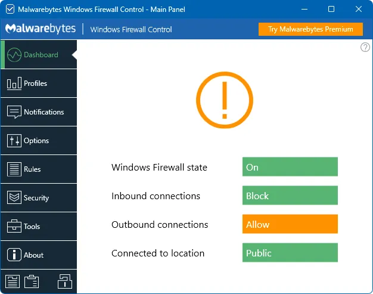Click the green On firewall state box
373x294 pixels.
tap(290, 167)
